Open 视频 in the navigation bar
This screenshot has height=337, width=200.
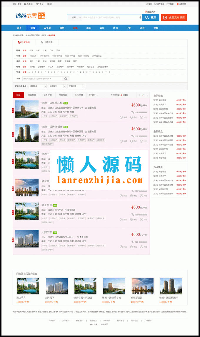pyautogui.click(x=156, y=28)
